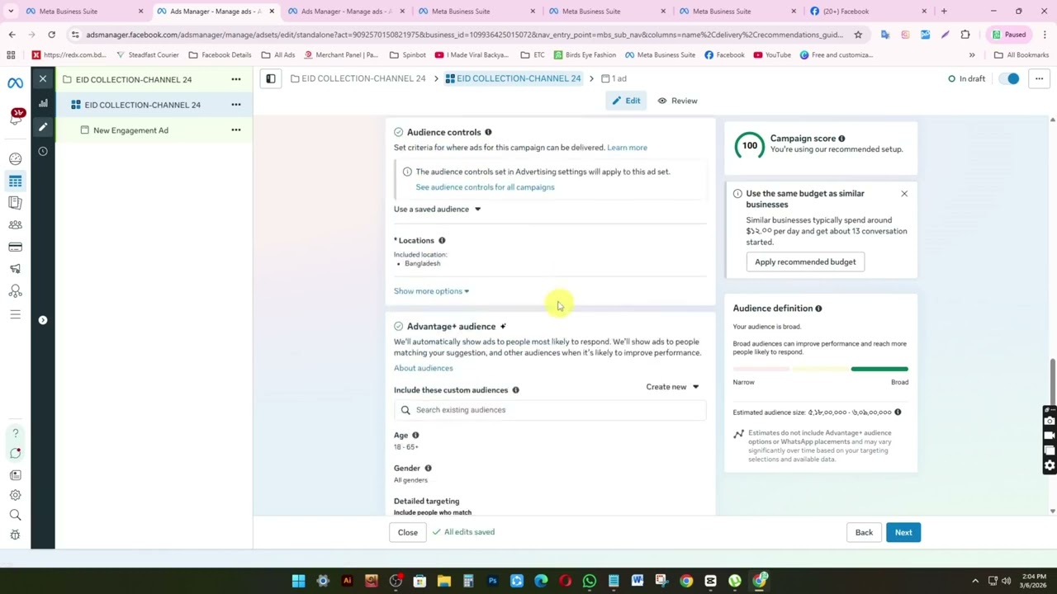The image size is (1057, 594).
Task: Open the performance chart icon in dark strip
Action: click(43, 104)
